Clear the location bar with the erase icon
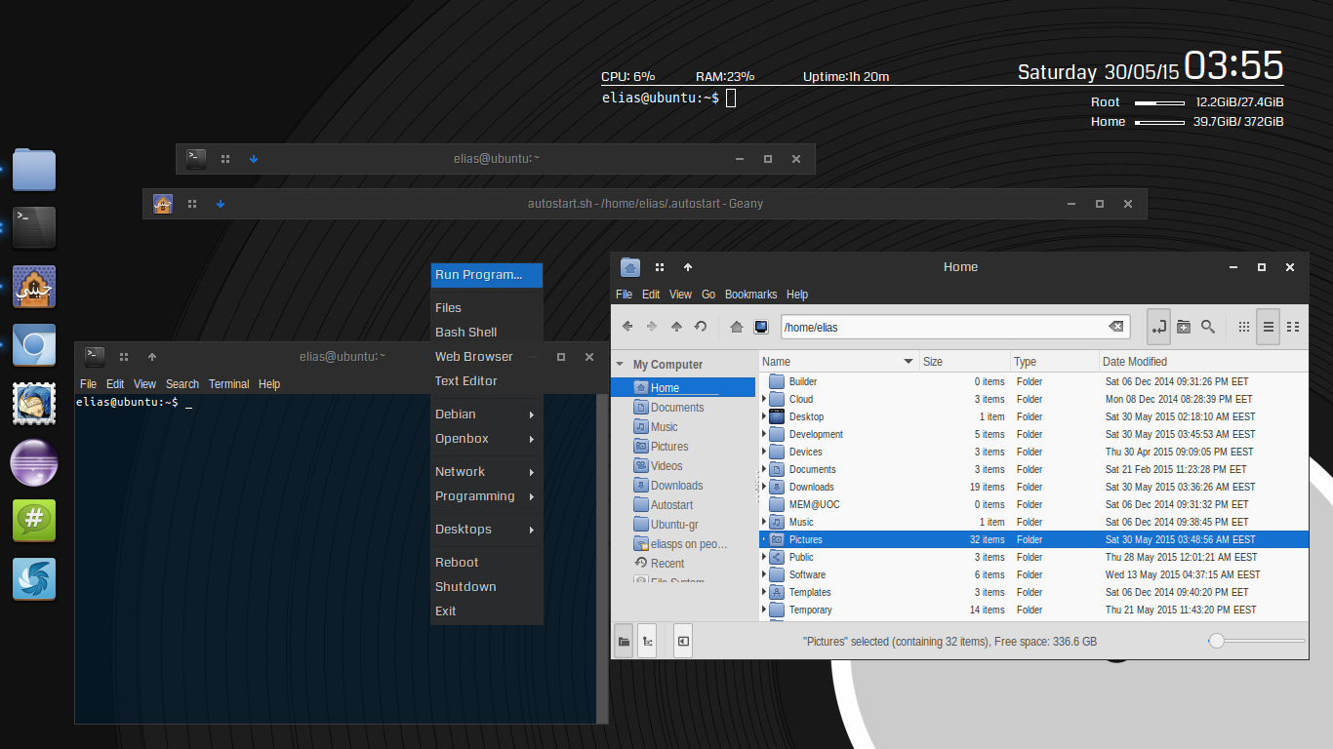The image size is (1333, 749). [x=1115, y=327]
